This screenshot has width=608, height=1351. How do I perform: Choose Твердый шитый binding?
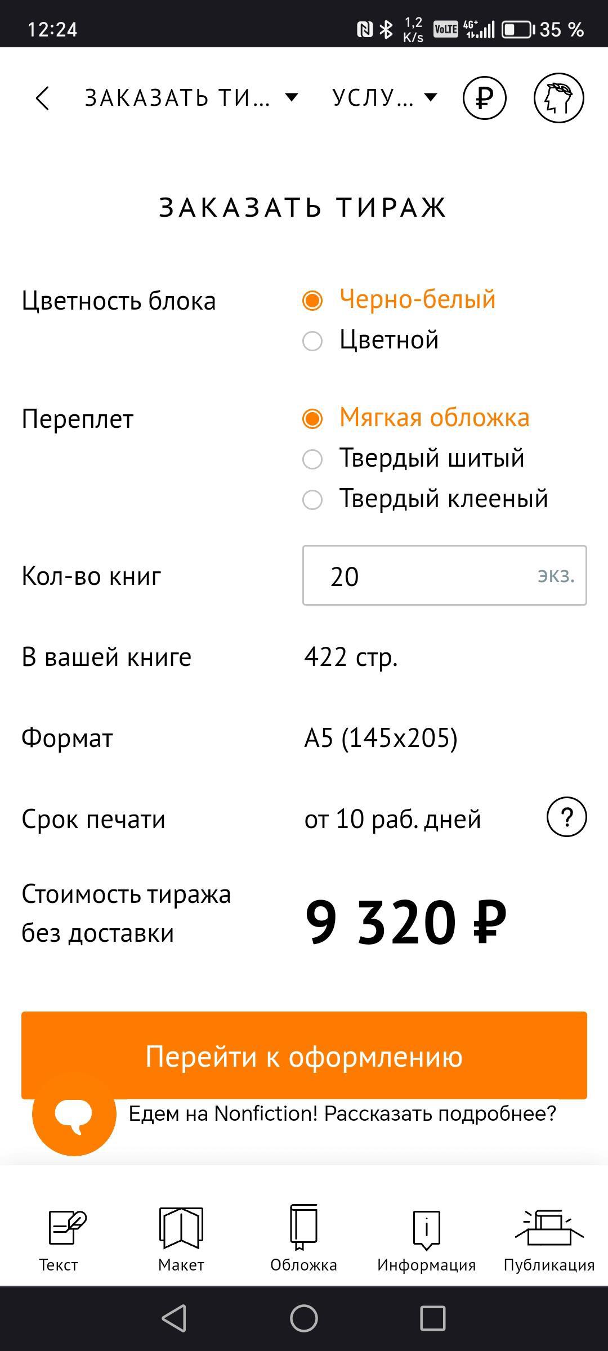click(313, 459)
